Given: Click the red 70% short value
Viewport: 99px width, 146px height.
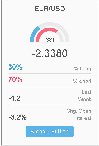Looking at the screenshot, I should pyautogui.click(x=15, y=79).
